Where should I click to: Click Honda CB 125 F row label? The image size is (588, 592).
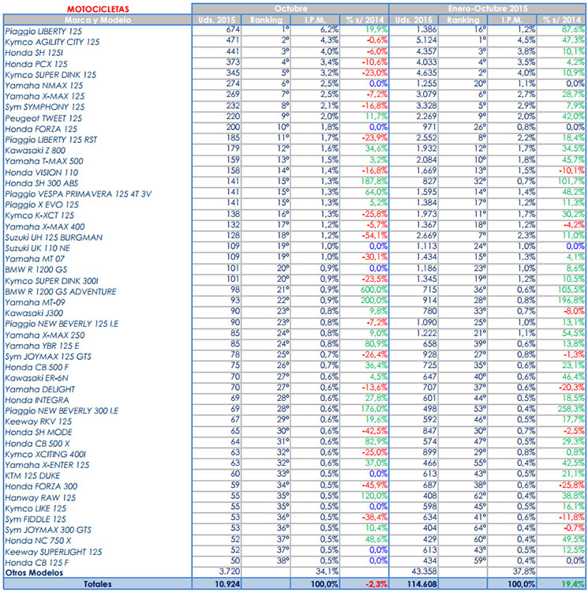pyautogui.click(x=37, y=563)
